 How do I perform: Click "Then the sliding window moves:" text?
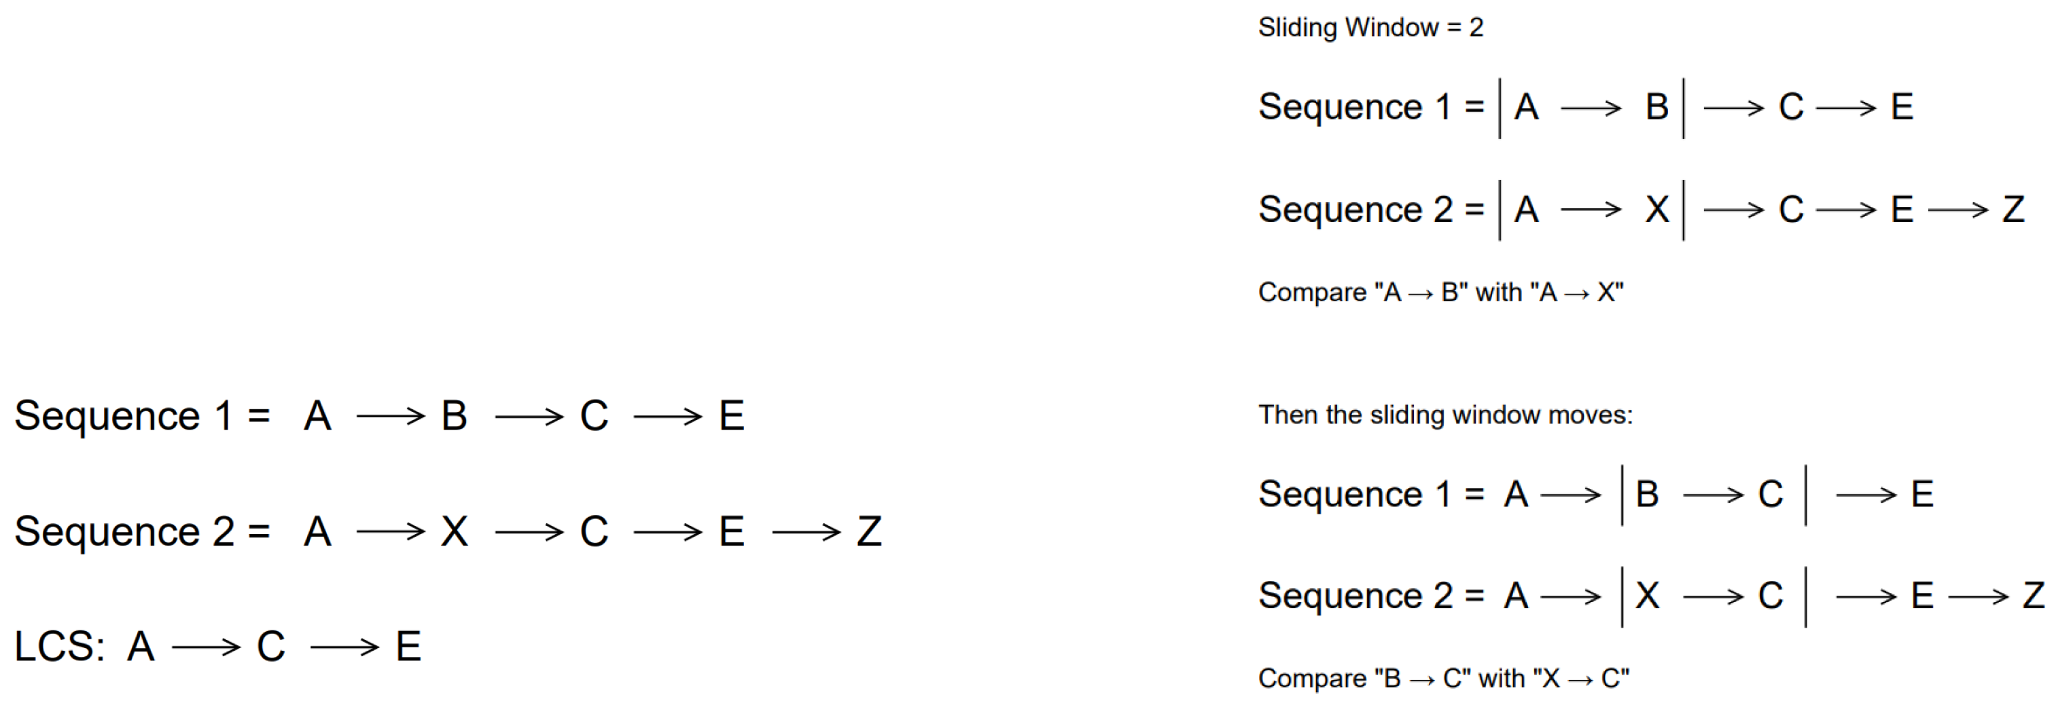pyautogui.click(x=1445, y=415)
